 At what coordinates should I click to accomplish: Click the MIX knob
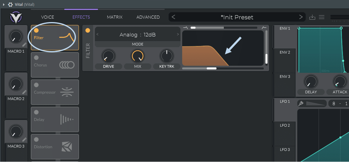tap(138, 56)
